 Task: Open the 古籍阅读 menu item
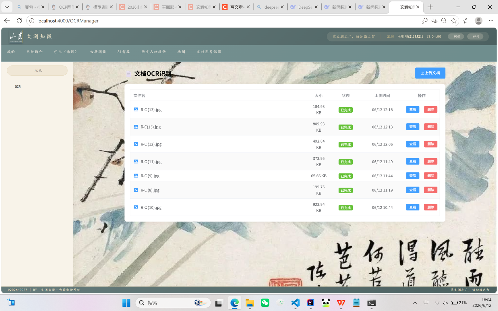point(98,52)
